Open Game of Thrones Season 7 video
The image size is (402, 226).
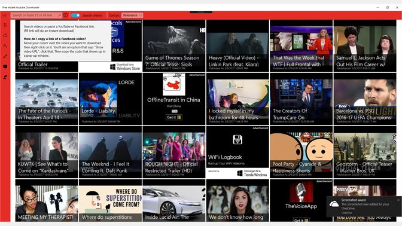(x=174, y=46)
